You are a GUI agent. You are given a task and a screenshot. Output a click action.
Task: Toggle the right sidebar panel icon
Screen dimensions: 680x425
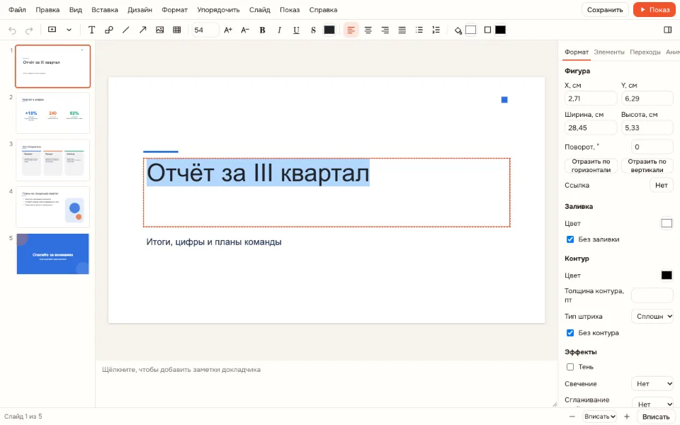[x=667, y=30]
